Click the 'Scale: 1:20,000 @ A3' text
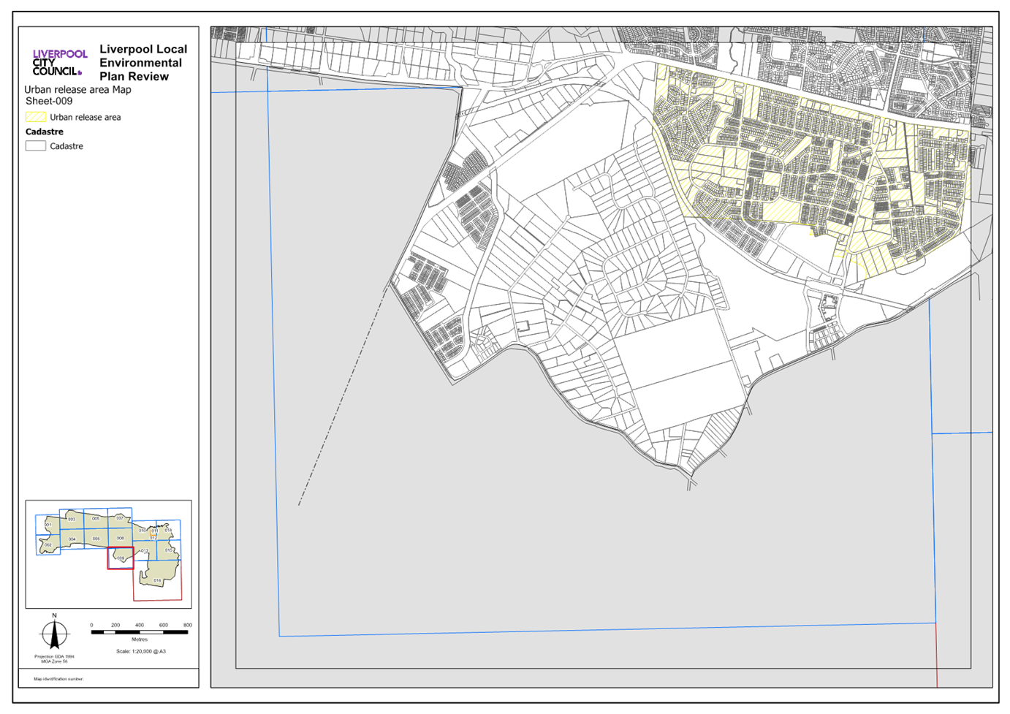Image resolution: width=1010 pixels, height=714 pixels. (141, 651)
